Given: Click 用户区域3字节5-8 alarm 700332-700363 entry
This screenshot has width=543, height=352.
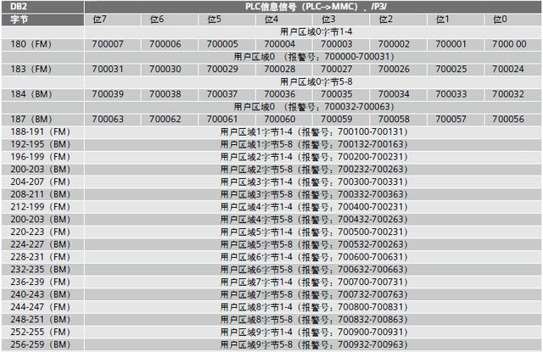Looking at the screenshot, I should [x=314, y=194].
